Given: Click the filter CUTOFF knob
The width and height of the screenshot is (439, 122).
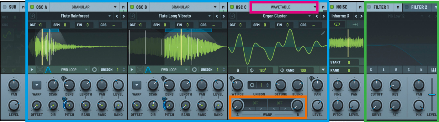Looking at the screenshot, I should click(x=376, y=84).
